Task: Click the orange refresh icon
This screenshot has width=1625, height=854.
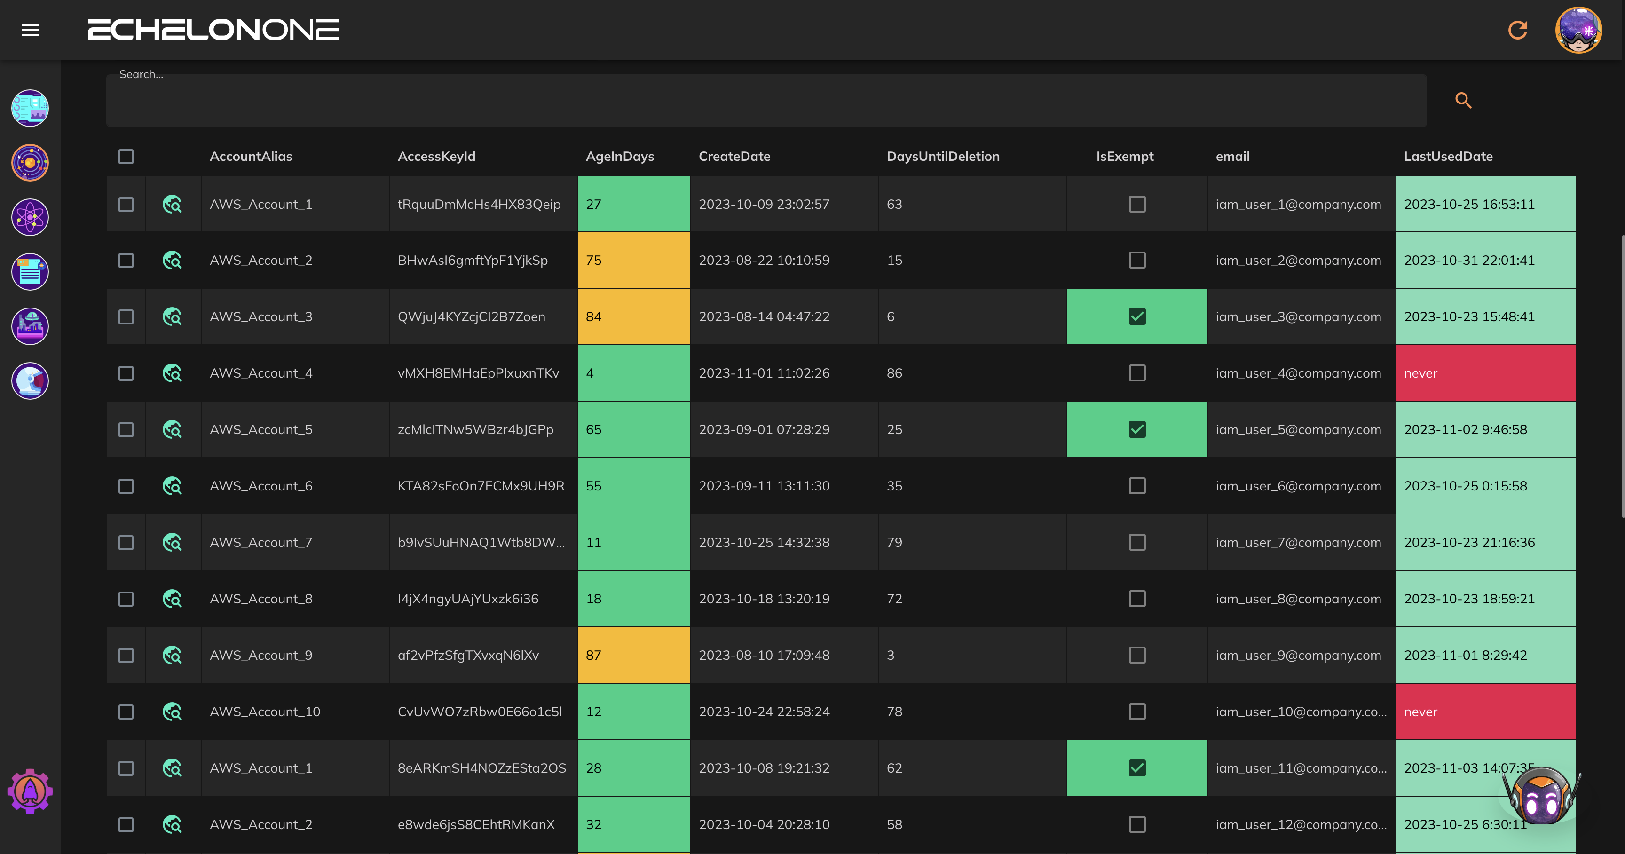Action: click(1517, 30)
